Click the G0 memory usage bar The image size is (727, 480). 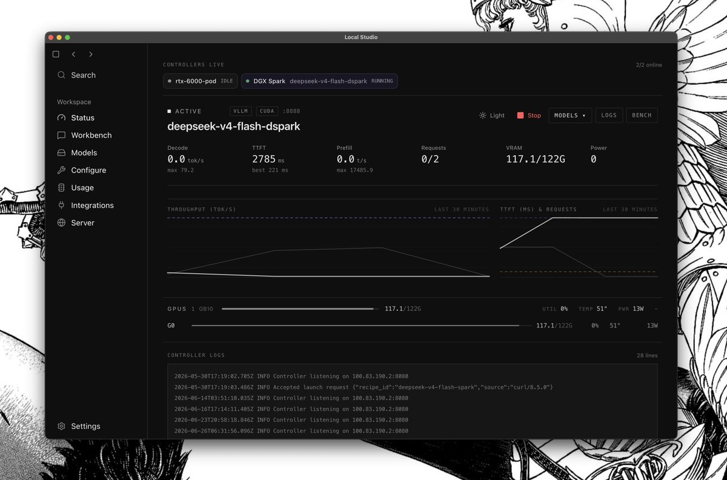click(361, 326)
